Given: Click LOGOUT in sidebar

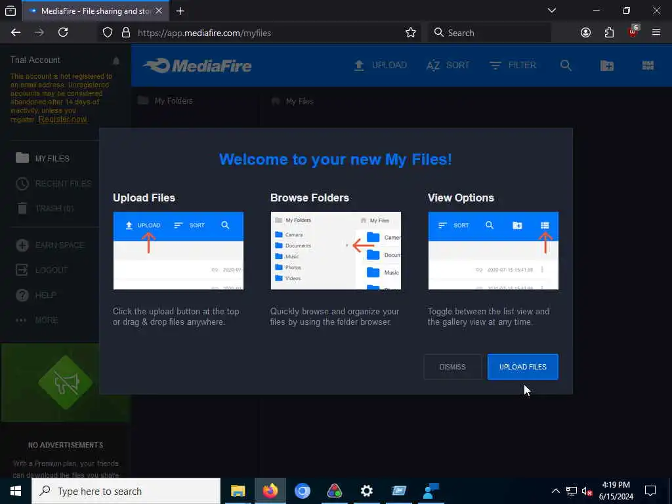Looking at the screenshot, I should pyautogui.click(x=41, y=270).
